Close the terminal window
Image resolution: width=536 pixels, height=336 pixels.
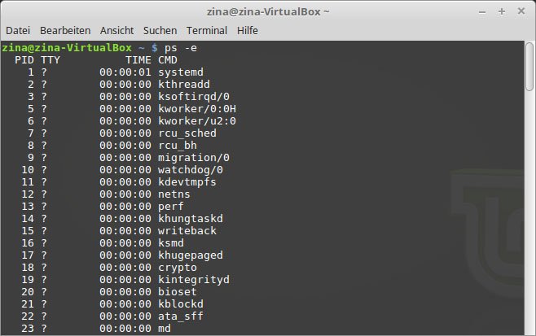click(521, 11)
